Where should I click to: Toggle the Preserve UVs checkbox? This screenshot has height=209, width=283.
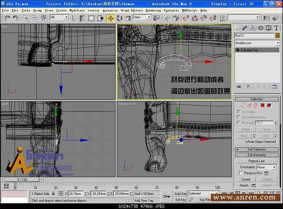[241, 173]
